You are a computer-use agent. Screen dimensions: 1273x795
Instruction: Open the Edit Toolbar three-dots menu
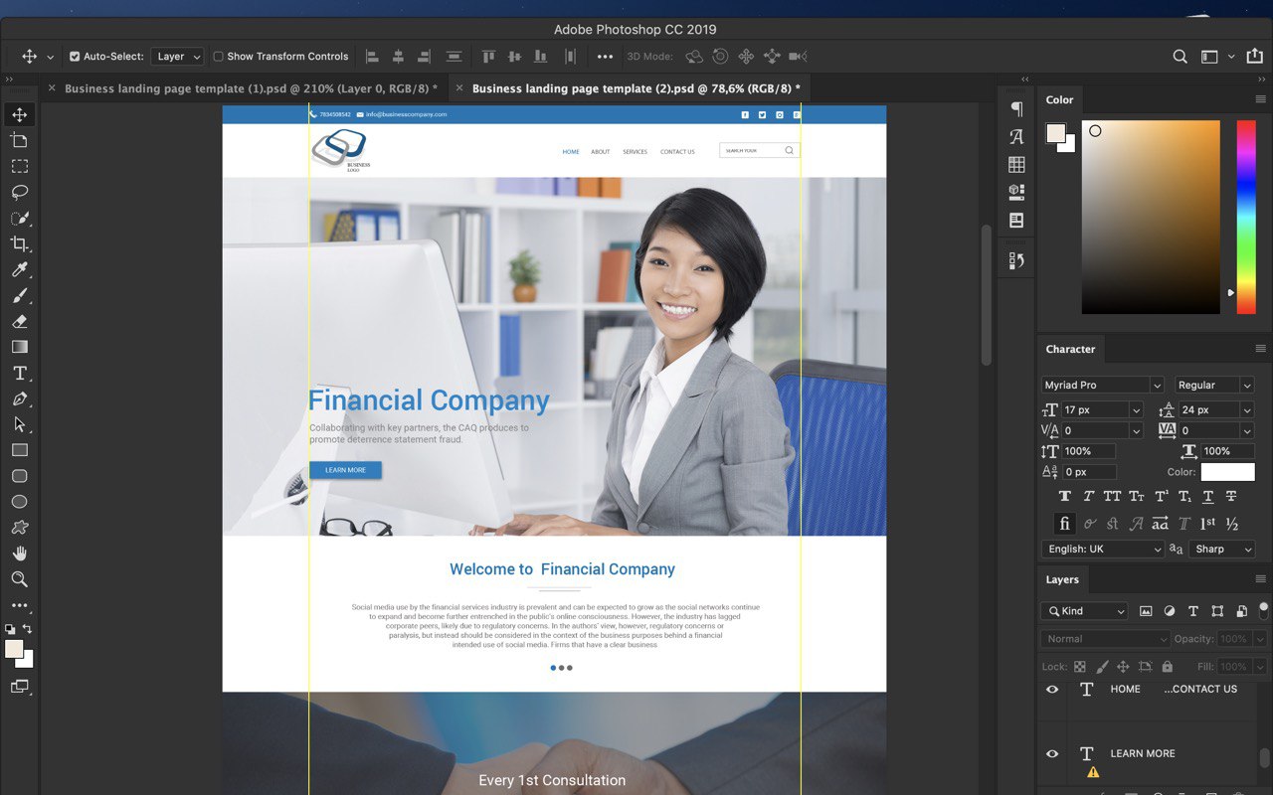pyautogui.click(x=19, y=605)
